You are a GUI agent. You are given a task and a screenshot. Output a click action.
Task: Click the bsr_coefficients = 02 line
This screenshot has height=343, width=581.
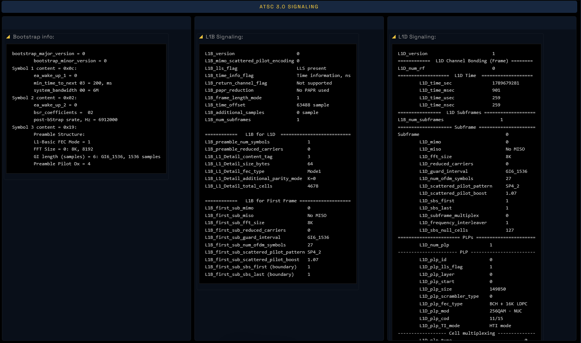63,112
